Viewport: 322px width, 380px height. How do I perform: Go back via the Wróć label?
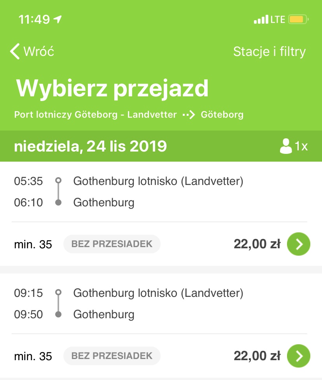38,51
